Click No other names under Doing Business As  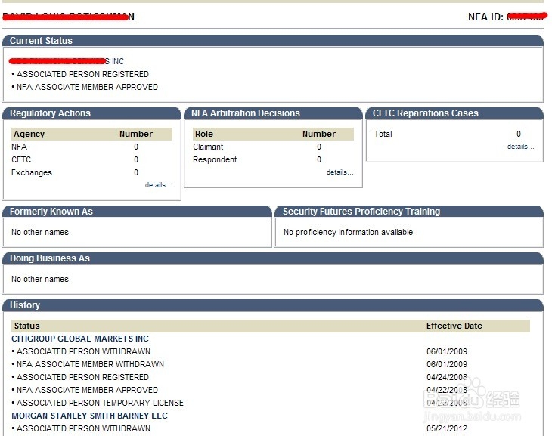[40, 279]
